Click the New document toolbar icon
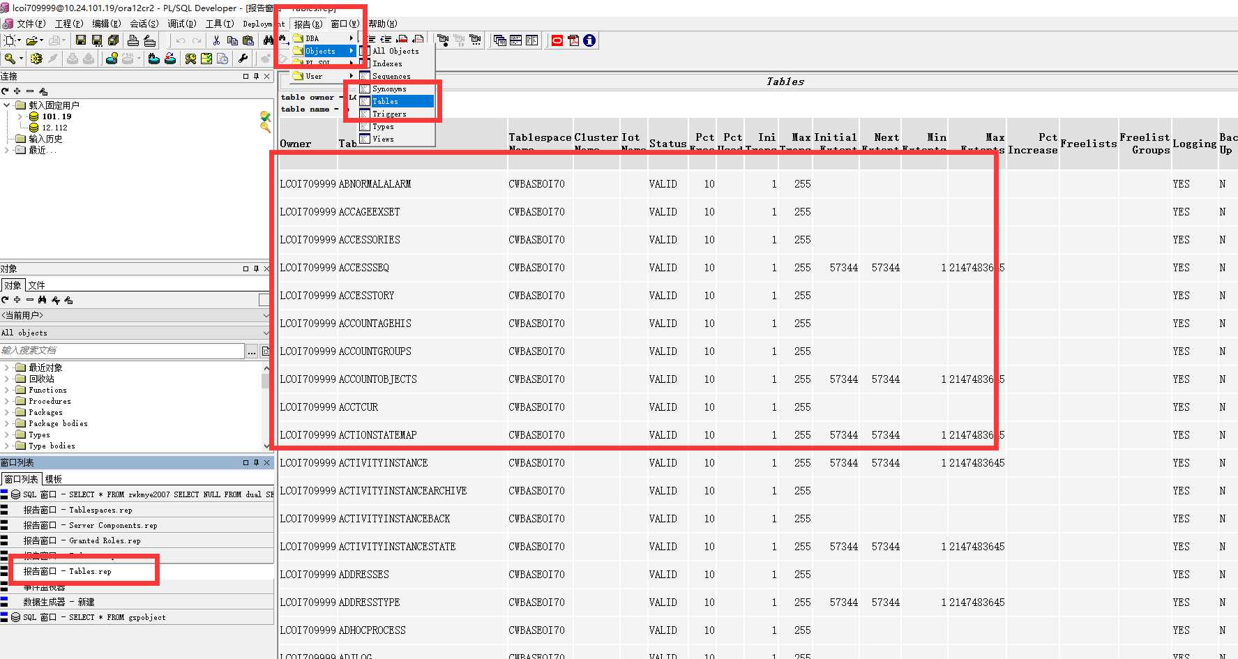The image size is (1238, 659). tap(10, 40)
